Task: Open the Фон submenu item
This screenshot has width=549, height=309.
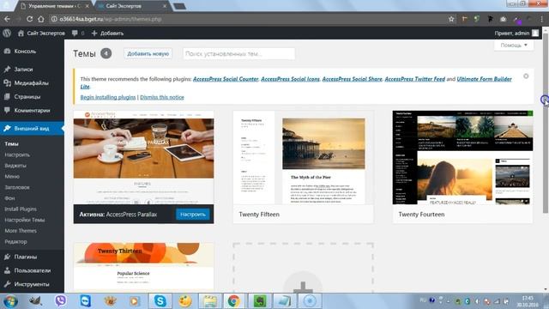Action: 9,198
